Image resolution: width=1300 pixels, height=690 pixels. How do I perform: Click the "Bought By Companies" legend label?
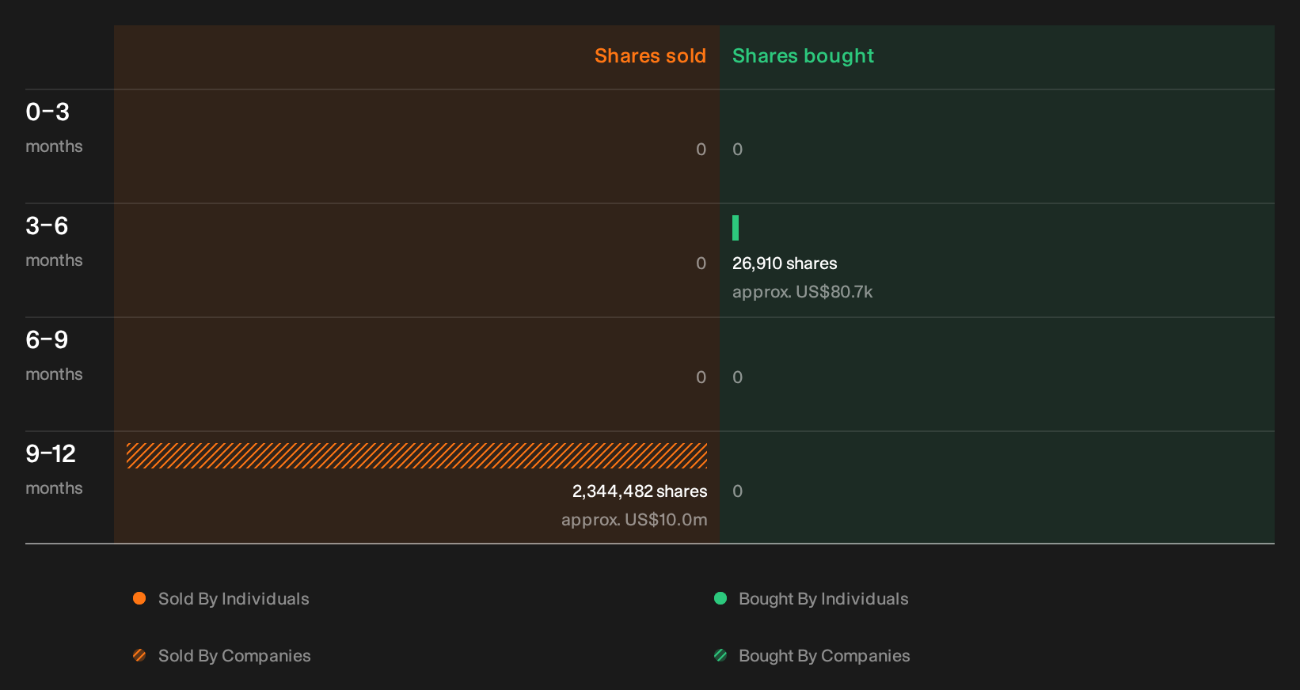[x=824, y=656]
